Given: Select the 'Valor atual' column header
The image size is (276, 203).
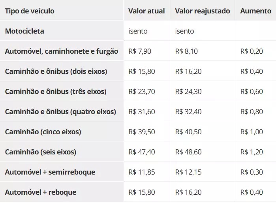Looking at the screenshot, I should (146, 11).
